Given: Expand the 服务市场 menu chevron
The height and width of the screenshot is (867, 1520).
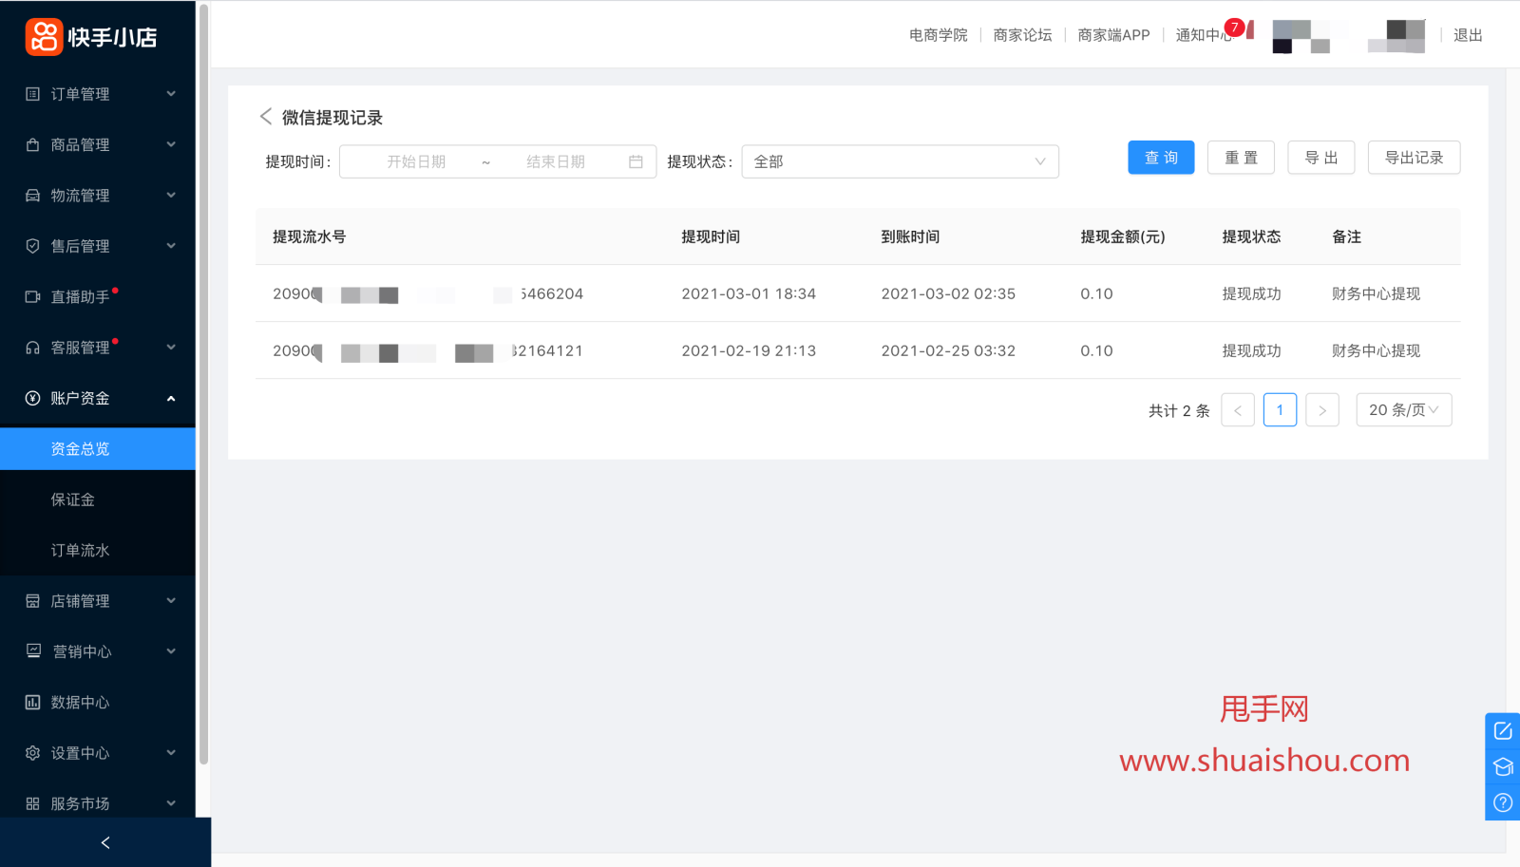Looking at the screenshot, I should click(x=171, y=803).
